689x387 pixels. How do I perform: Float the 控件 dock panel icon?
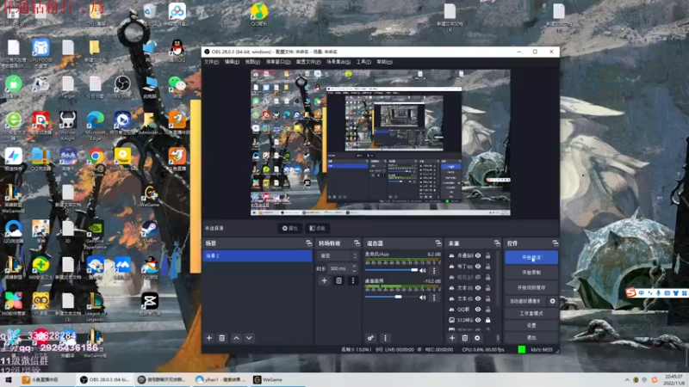point(555,243)
